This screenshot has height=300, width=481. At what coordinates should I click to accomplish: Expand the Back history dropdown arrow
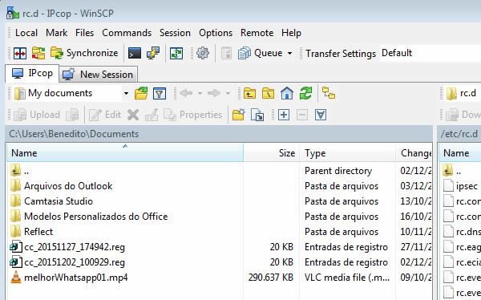tap(200, 93)
